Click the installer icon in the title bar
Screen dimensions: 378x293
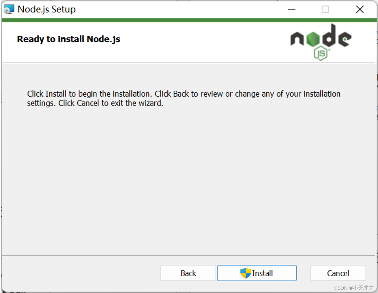[9, 9]
